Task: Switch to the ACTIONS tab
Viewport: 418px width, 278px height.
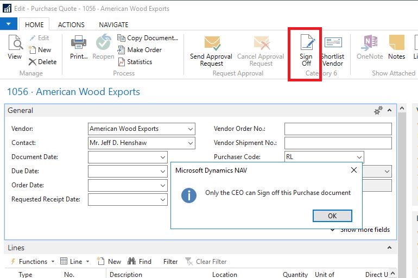Action: point(71,25)
